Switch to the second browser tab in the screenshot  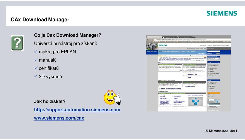(x=170, y=37)
